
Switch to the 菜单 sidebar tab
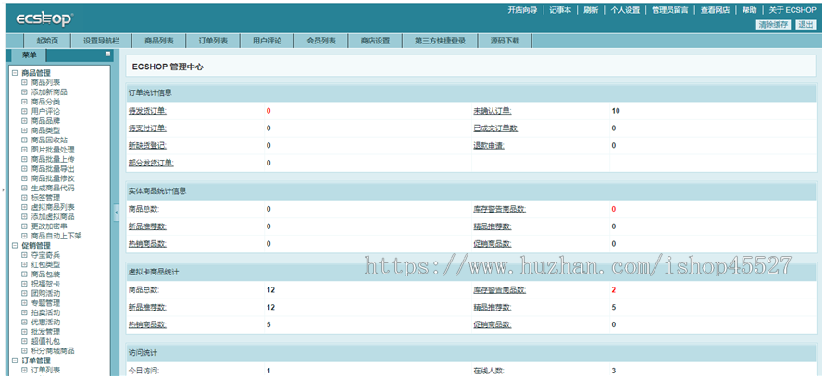(30, 55)
